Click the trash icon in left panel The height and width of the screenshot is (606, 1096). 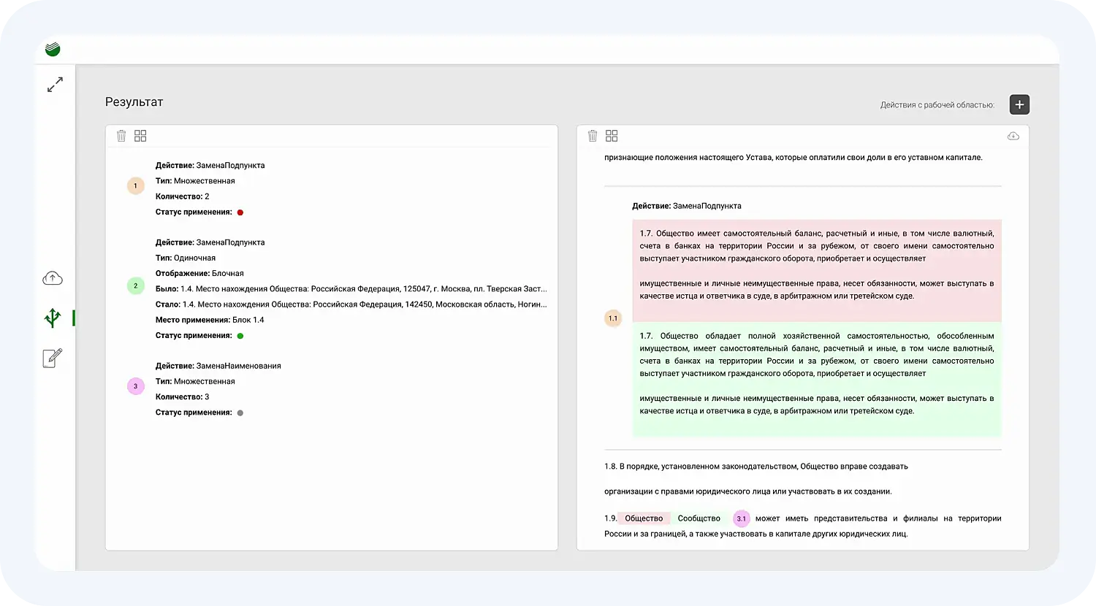tap(121, 136)
